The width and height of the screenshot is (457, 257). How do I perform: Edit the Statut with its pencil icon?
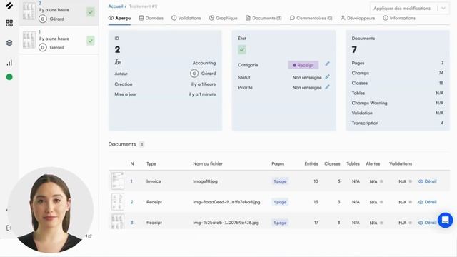click(327, 76)
